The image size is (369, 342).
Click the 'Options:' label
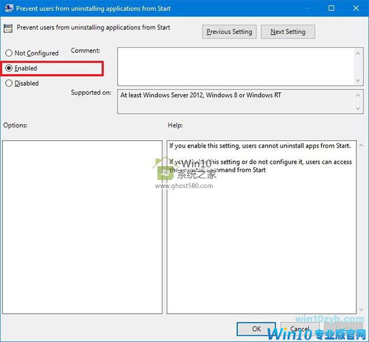pyautogui.click(x=16, y=125)
